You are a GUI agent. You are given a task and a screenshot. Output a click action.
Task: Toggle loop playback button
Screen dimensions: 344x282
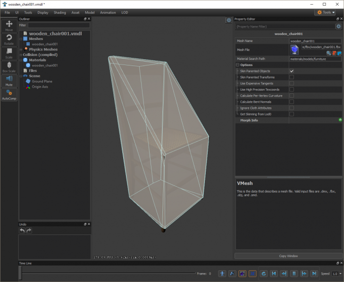coord(264,274)
